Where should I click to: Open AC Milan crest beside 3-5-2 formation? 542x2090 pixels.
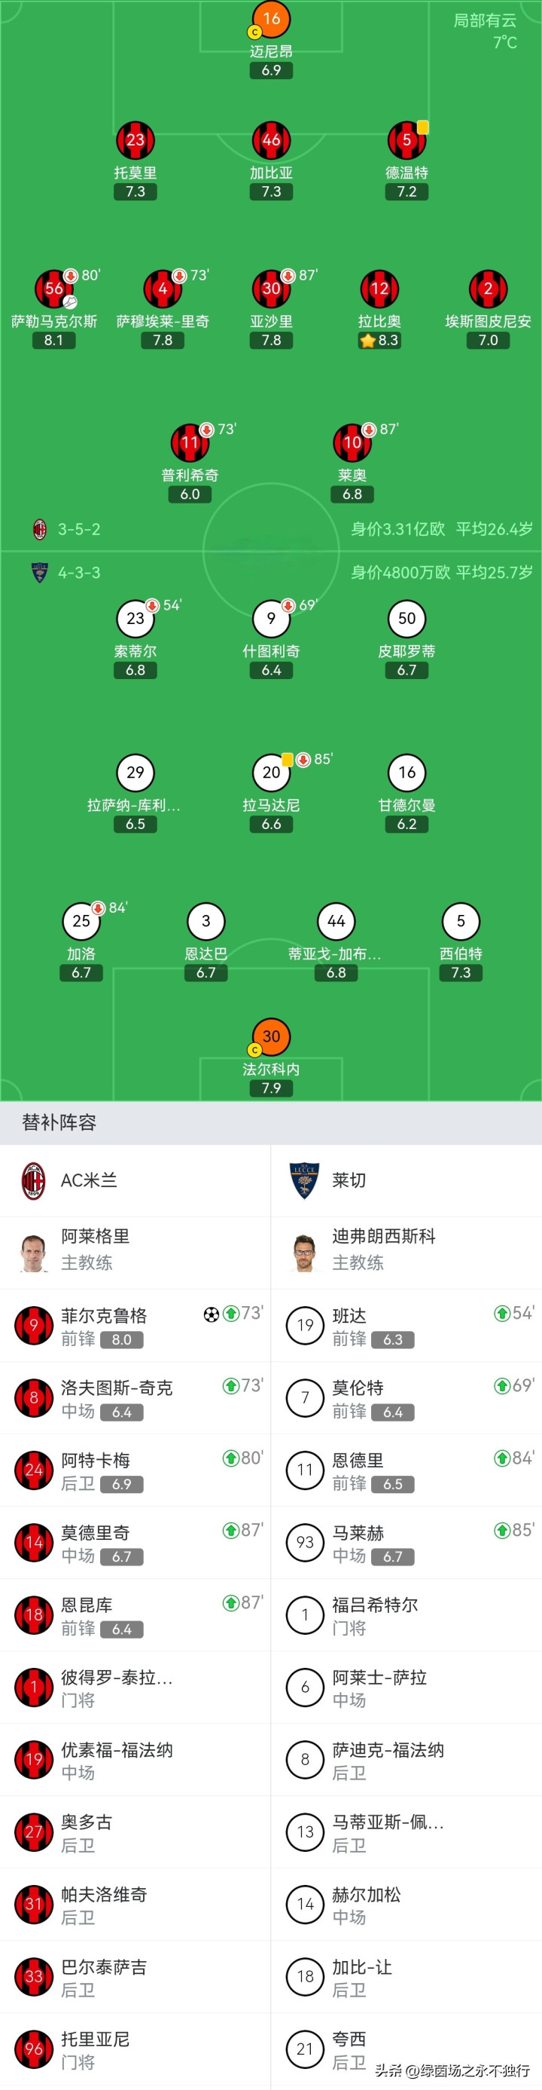click(39, 530)
